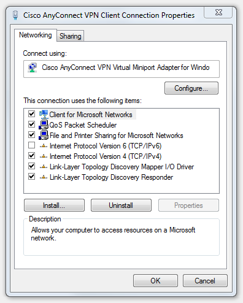Uncheck Link-Layer Topology Discovery Responder
Viewport: 243px width, 303px height.
[31, 177]
